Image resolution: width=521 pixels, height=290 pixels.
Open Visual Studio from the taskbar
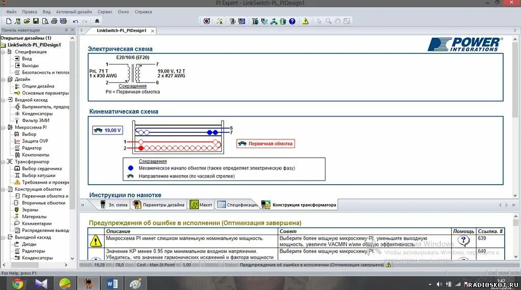tap(41, 284)
